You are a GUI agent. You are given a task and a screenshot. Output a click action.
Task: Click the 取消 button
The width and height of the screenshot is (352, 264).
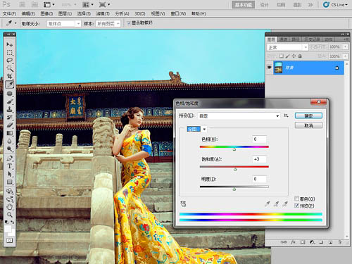pyautogui.click(x=308, y=125)
